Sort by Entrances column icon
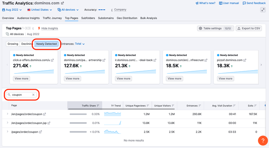The height and width of the screenshot is (148, 269). [200, 106]
